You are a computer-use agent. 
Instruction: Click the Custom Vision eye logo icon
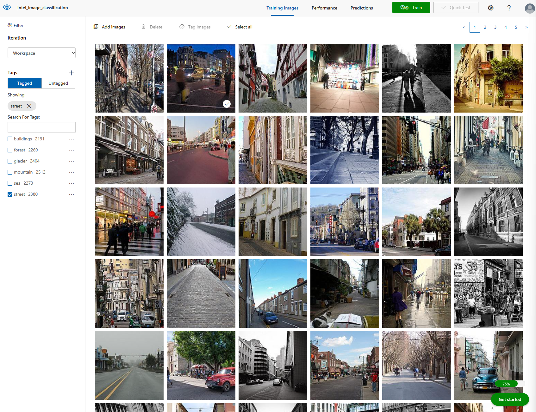pyautogui.click(x=7, y=7)
